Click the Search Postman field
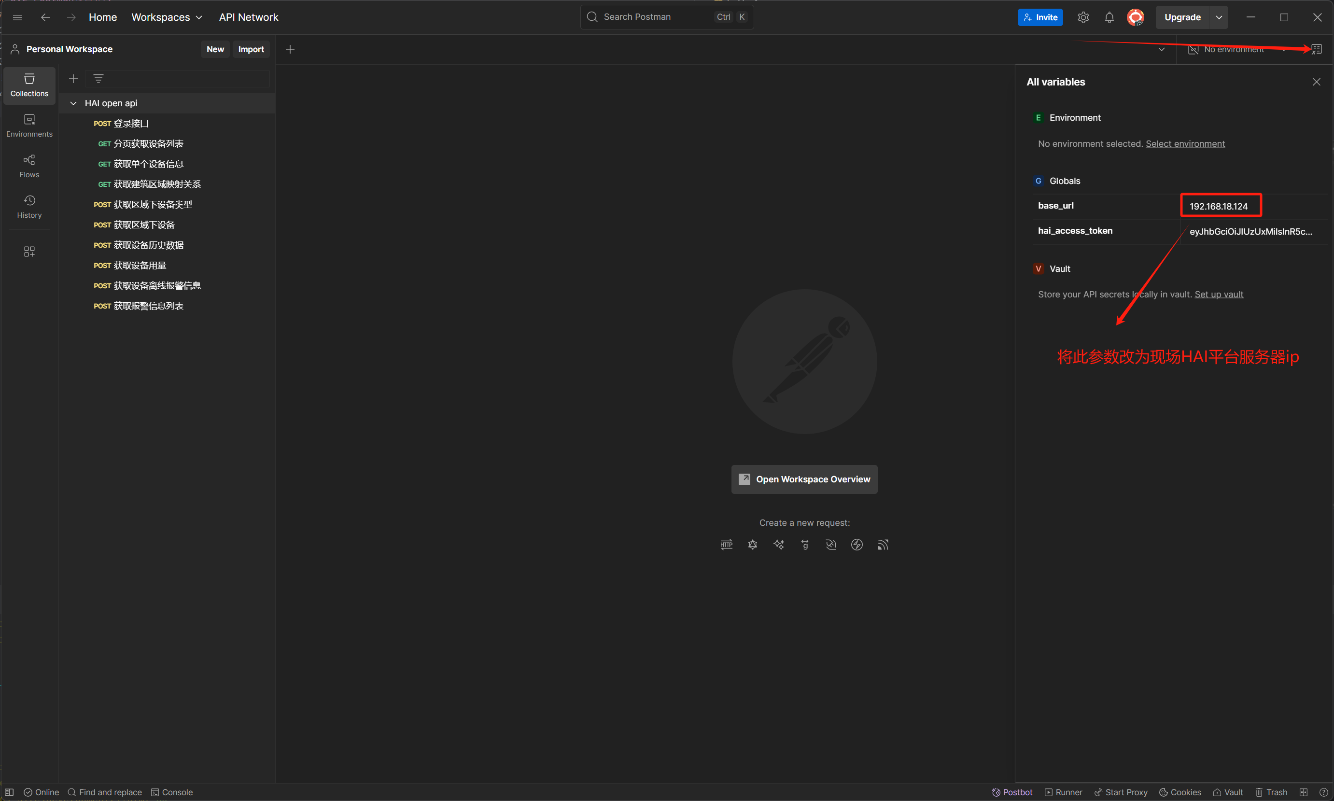Screen dimensions: 1334x801 [x=666, y=17]
